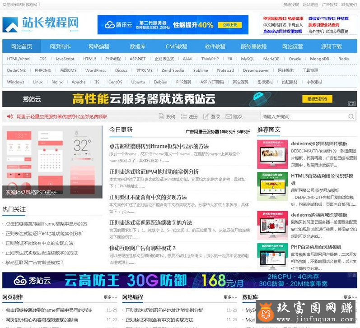Open the 网络编程 navigation tab
The width and height of the screenshot is (360, 328).
pos(99,46)
